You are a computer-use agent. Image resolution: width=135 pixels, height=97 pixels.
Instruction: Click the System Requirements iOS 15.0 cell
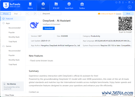pos(106,46)
